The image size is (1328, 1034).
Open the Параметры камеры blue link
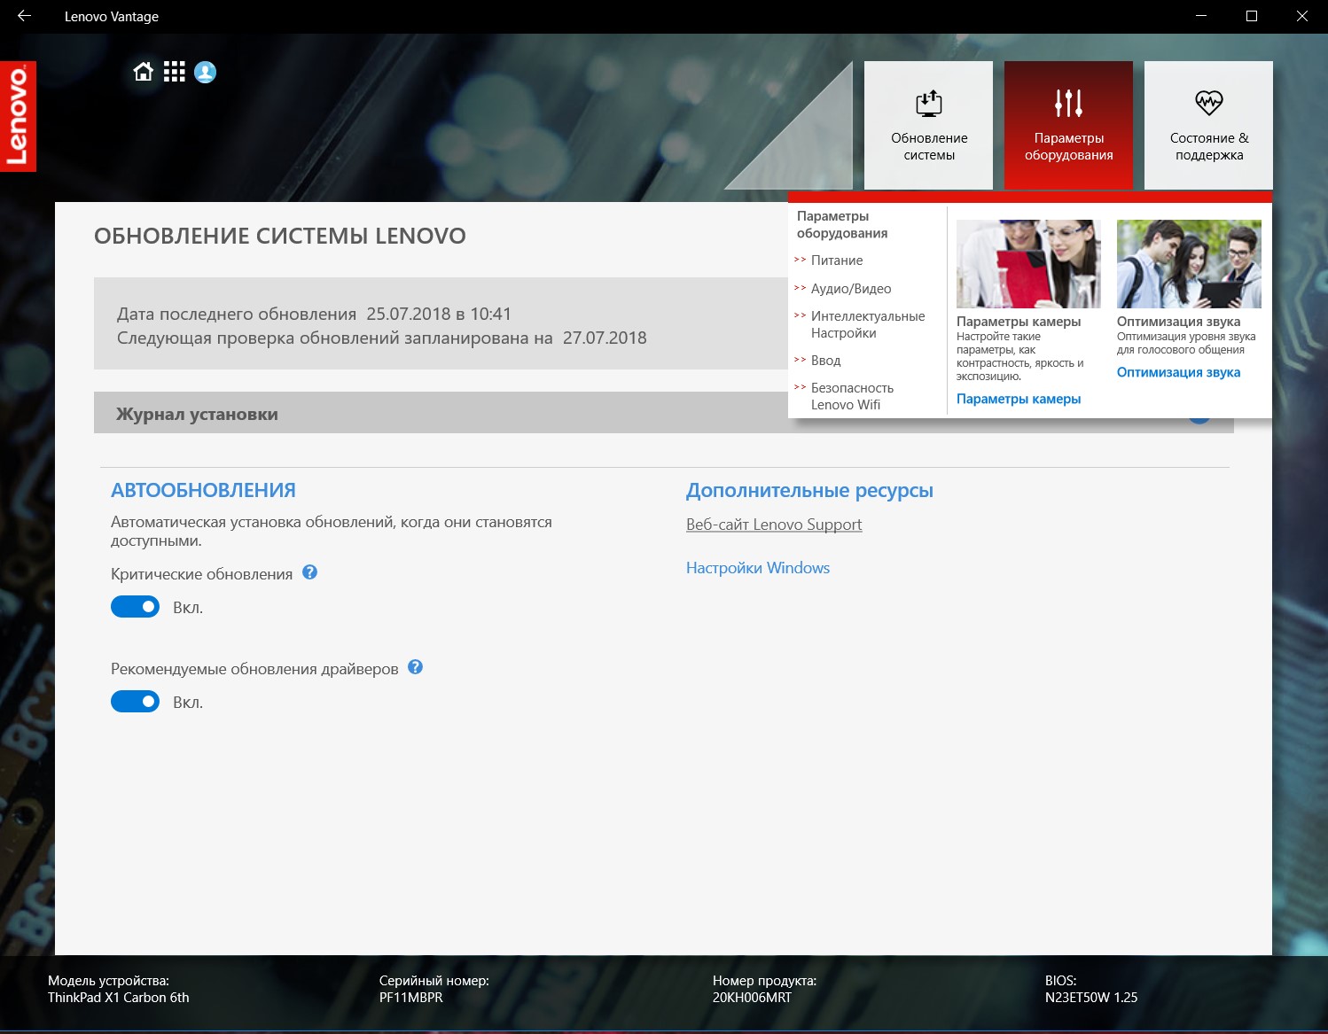(x=1019, y=399)
